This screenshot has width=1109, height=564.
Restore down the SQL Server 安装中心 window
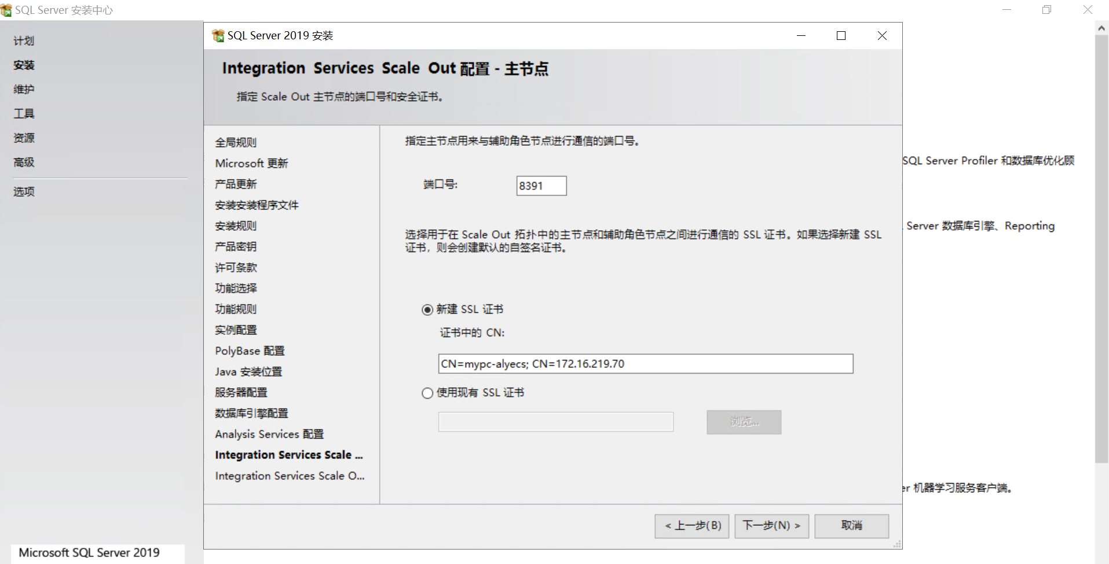(1047, 10)
